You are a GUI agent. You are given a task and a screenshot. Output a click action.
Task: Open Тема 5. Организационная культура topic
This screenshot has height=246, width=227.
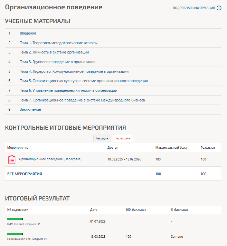tap(84, 81)
